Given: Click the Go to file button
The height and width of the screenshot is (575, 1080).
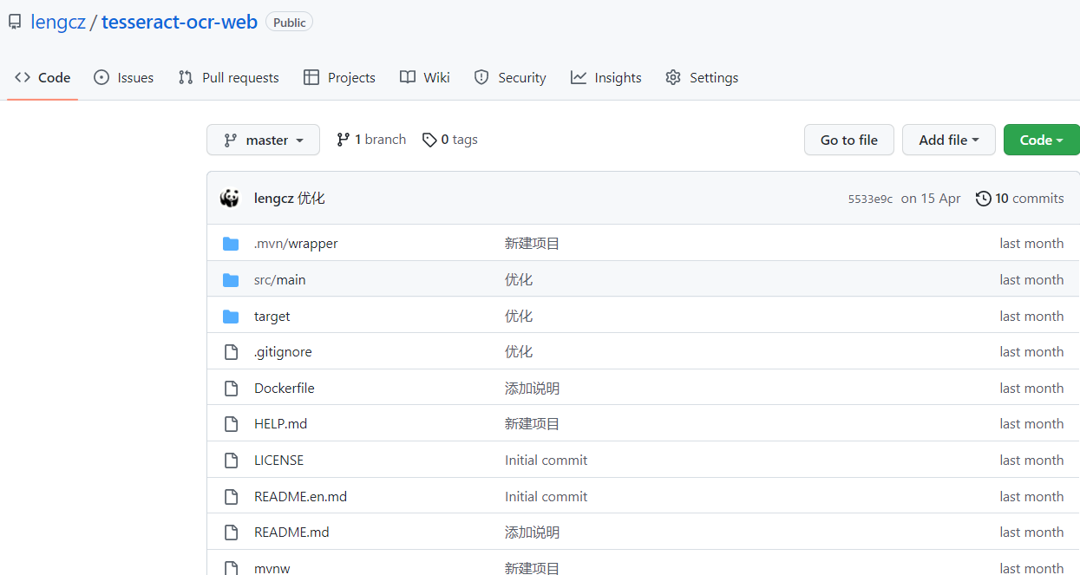Looking at the screenshot, I should [849, 140].
